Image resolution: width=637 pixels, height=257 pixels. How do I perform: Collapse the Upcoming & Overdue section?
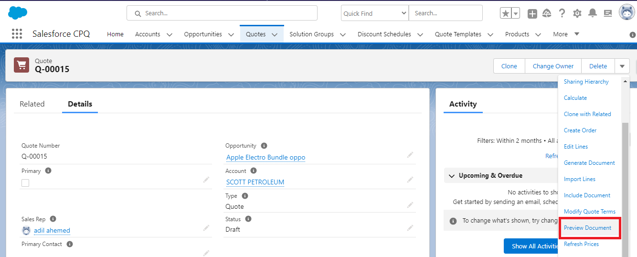[452, 176]
